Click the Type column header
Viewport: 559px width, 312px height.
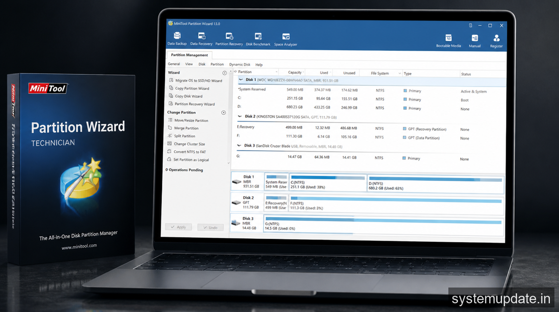click(x=430, y=74)
